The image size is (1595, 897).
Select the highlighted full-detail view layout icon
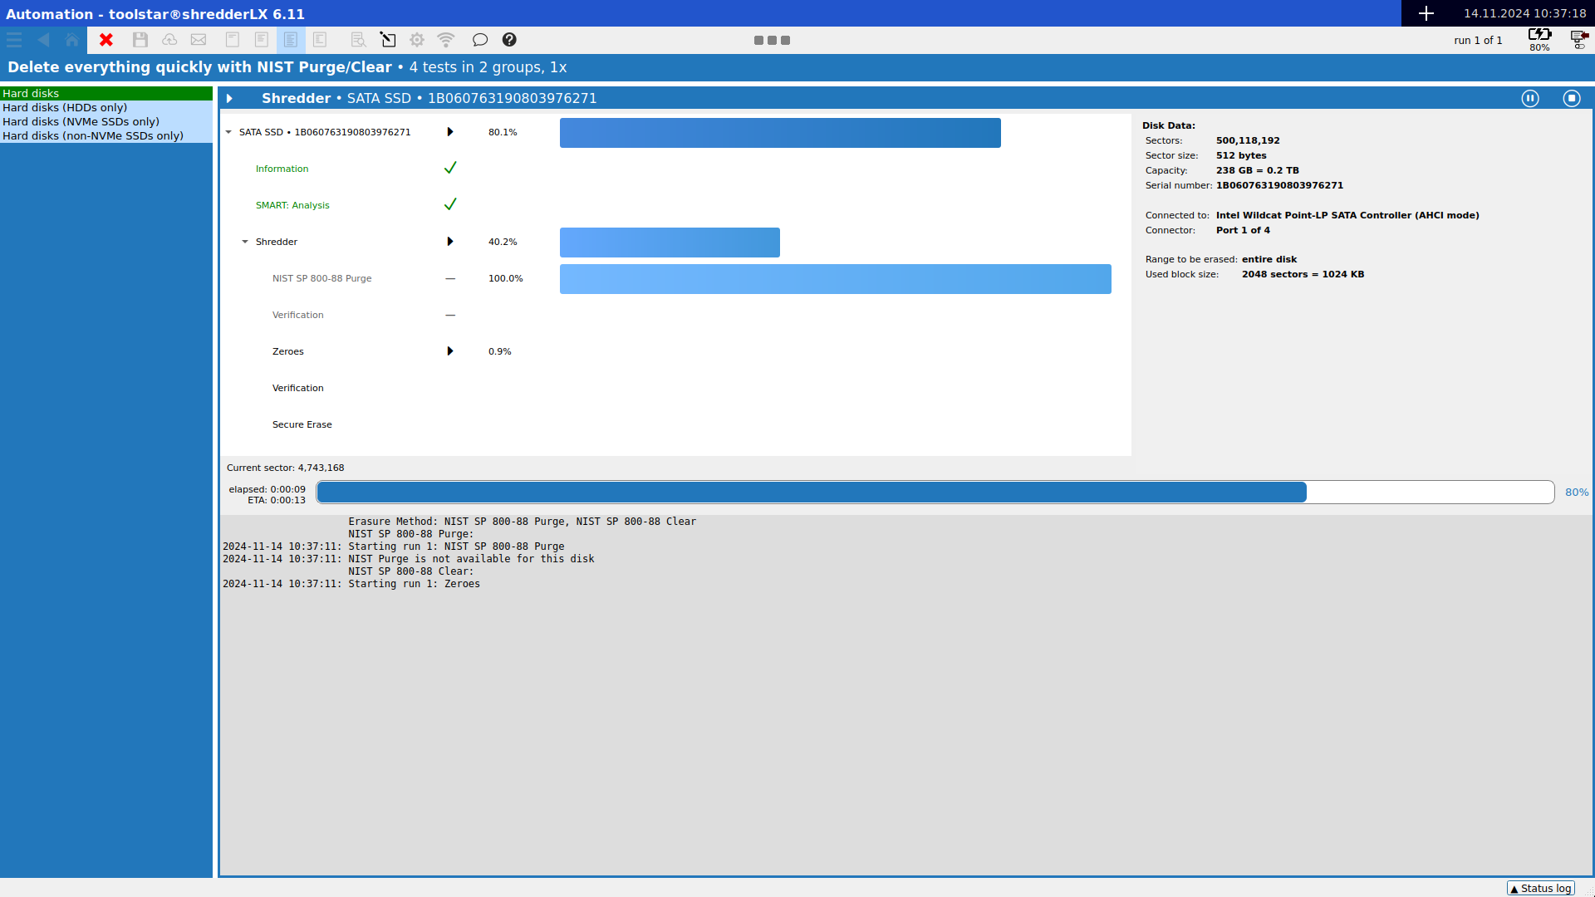tap(291, 40)
